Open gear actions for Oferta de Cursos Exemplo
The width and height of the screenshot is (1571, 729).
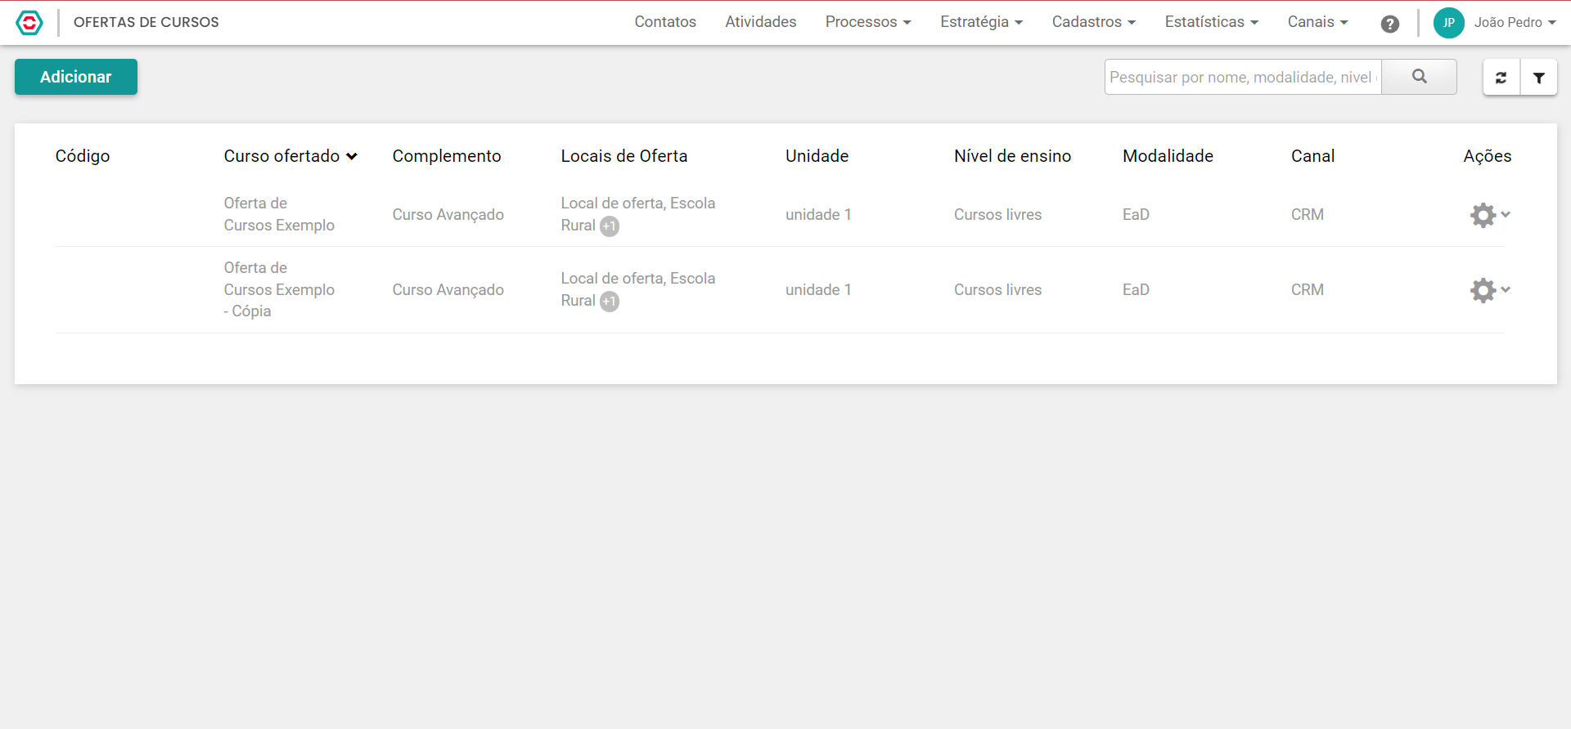(x=1490, y=215)
